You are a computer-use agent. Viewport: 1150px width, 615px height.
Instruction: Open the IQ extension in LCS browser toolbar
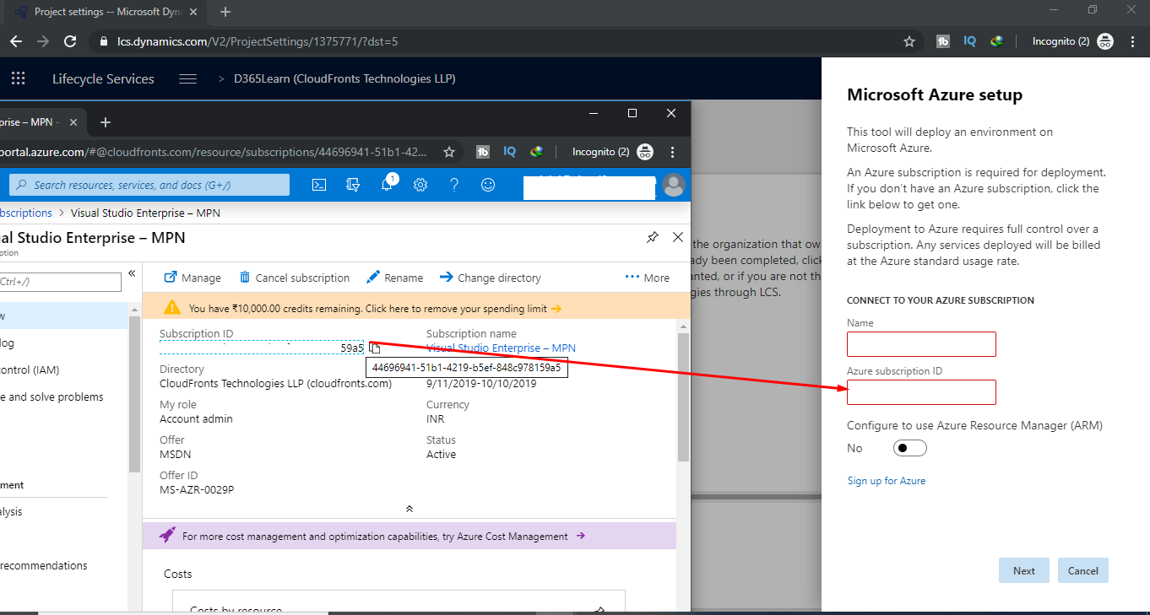tap(970, 41)
